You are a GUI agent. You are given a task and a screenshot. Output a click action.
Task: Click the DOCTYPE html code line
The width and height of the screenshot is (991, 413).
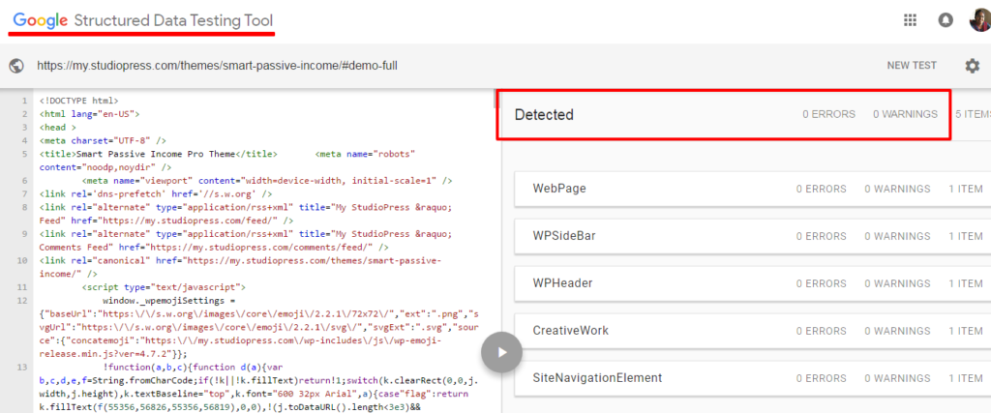tap(78, 101)
